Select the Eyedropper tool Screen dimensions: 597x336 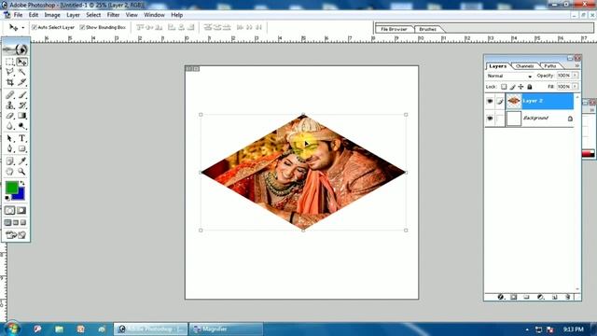coord(21,161)
